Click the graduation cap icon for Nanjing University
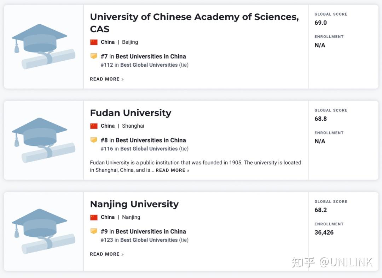382x278 pixels. 44,231
